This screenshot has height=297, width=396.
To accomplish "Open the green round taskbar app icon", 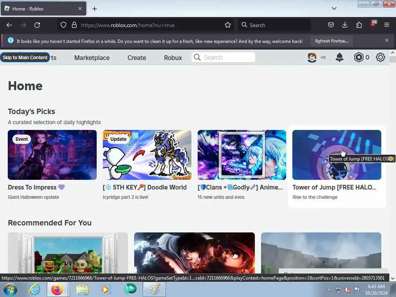I will (x=130, y=289).
